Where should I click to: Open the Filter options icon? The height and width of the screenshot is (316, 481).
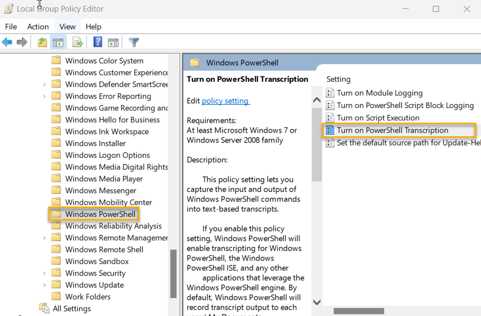134,42
